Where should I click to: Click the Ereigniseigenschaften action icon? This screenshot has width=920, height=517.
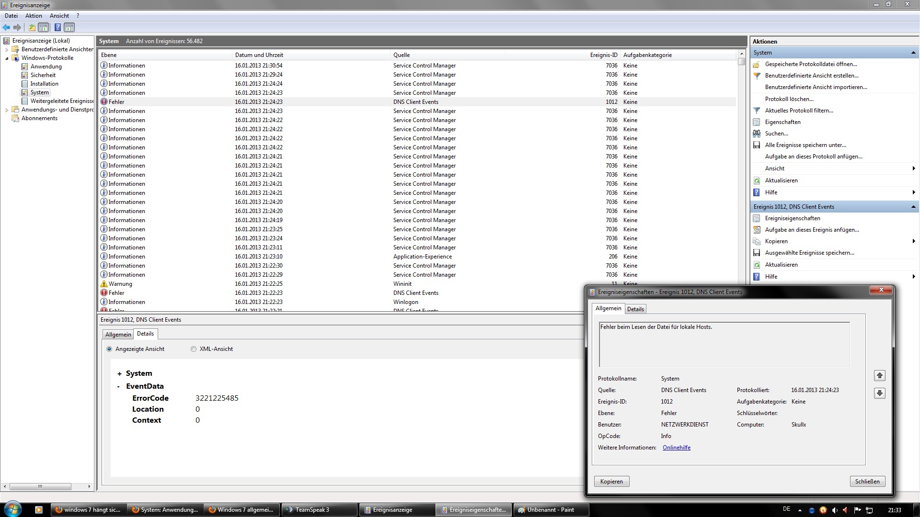[x=757, y=218]
